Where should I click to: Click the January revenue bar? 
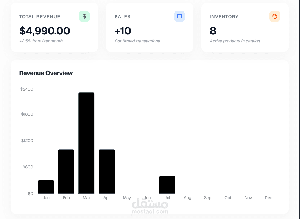[x=46, y=187]
